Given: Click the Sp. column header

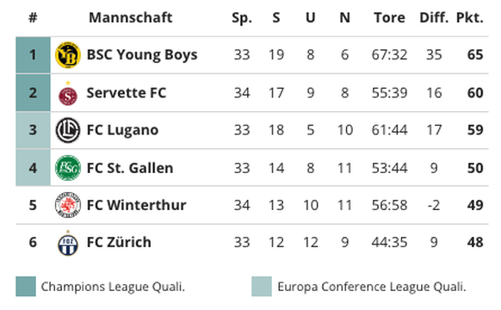Looking at the screenshot, I should coord(242,18).
